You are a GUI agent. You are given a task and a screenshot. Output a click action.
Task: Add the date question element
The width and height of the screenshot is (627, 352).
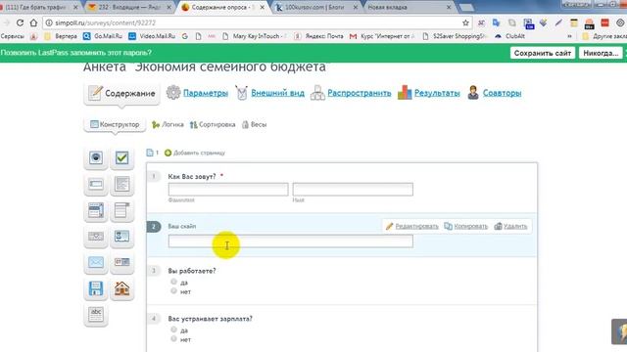pyautogui.click(x=121, y=262)
